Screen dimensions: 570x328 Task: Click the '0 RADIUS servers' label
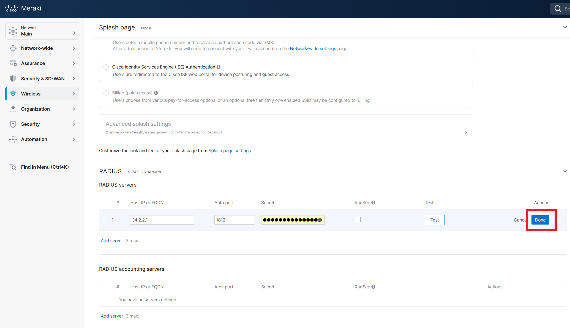144,172
